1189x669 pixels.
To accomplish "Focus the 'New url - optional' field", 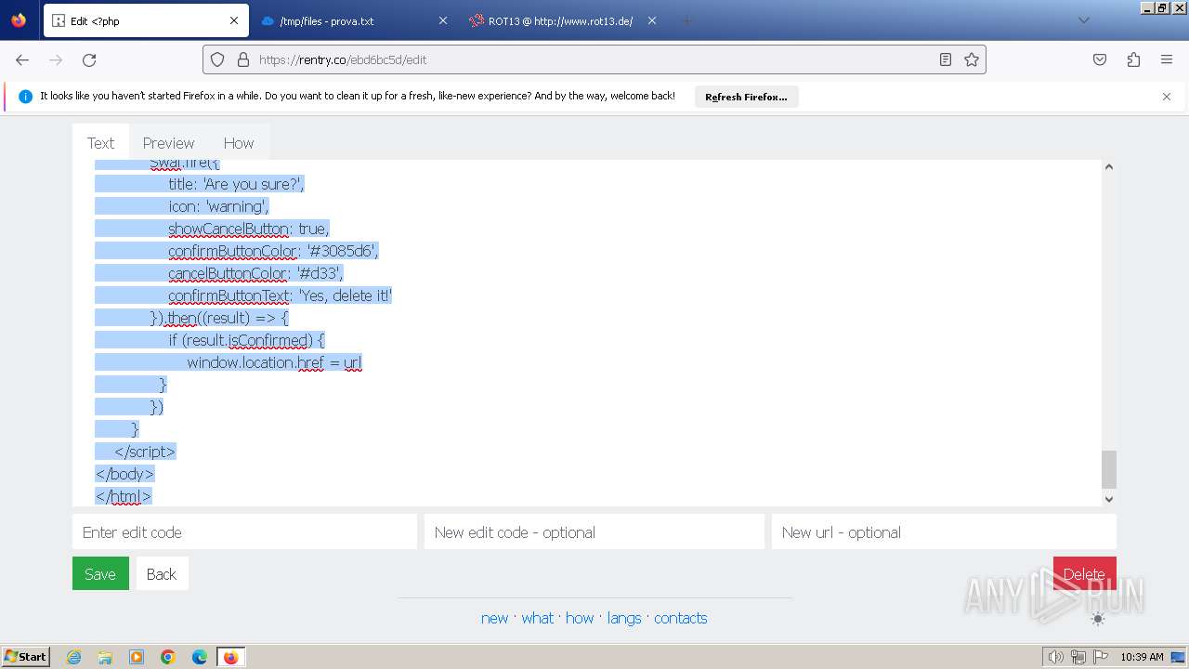I will coord(944,532).
